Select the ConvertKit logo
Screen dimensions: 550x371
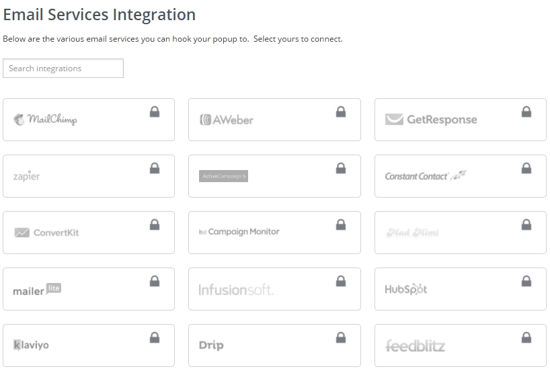[46, 233]
